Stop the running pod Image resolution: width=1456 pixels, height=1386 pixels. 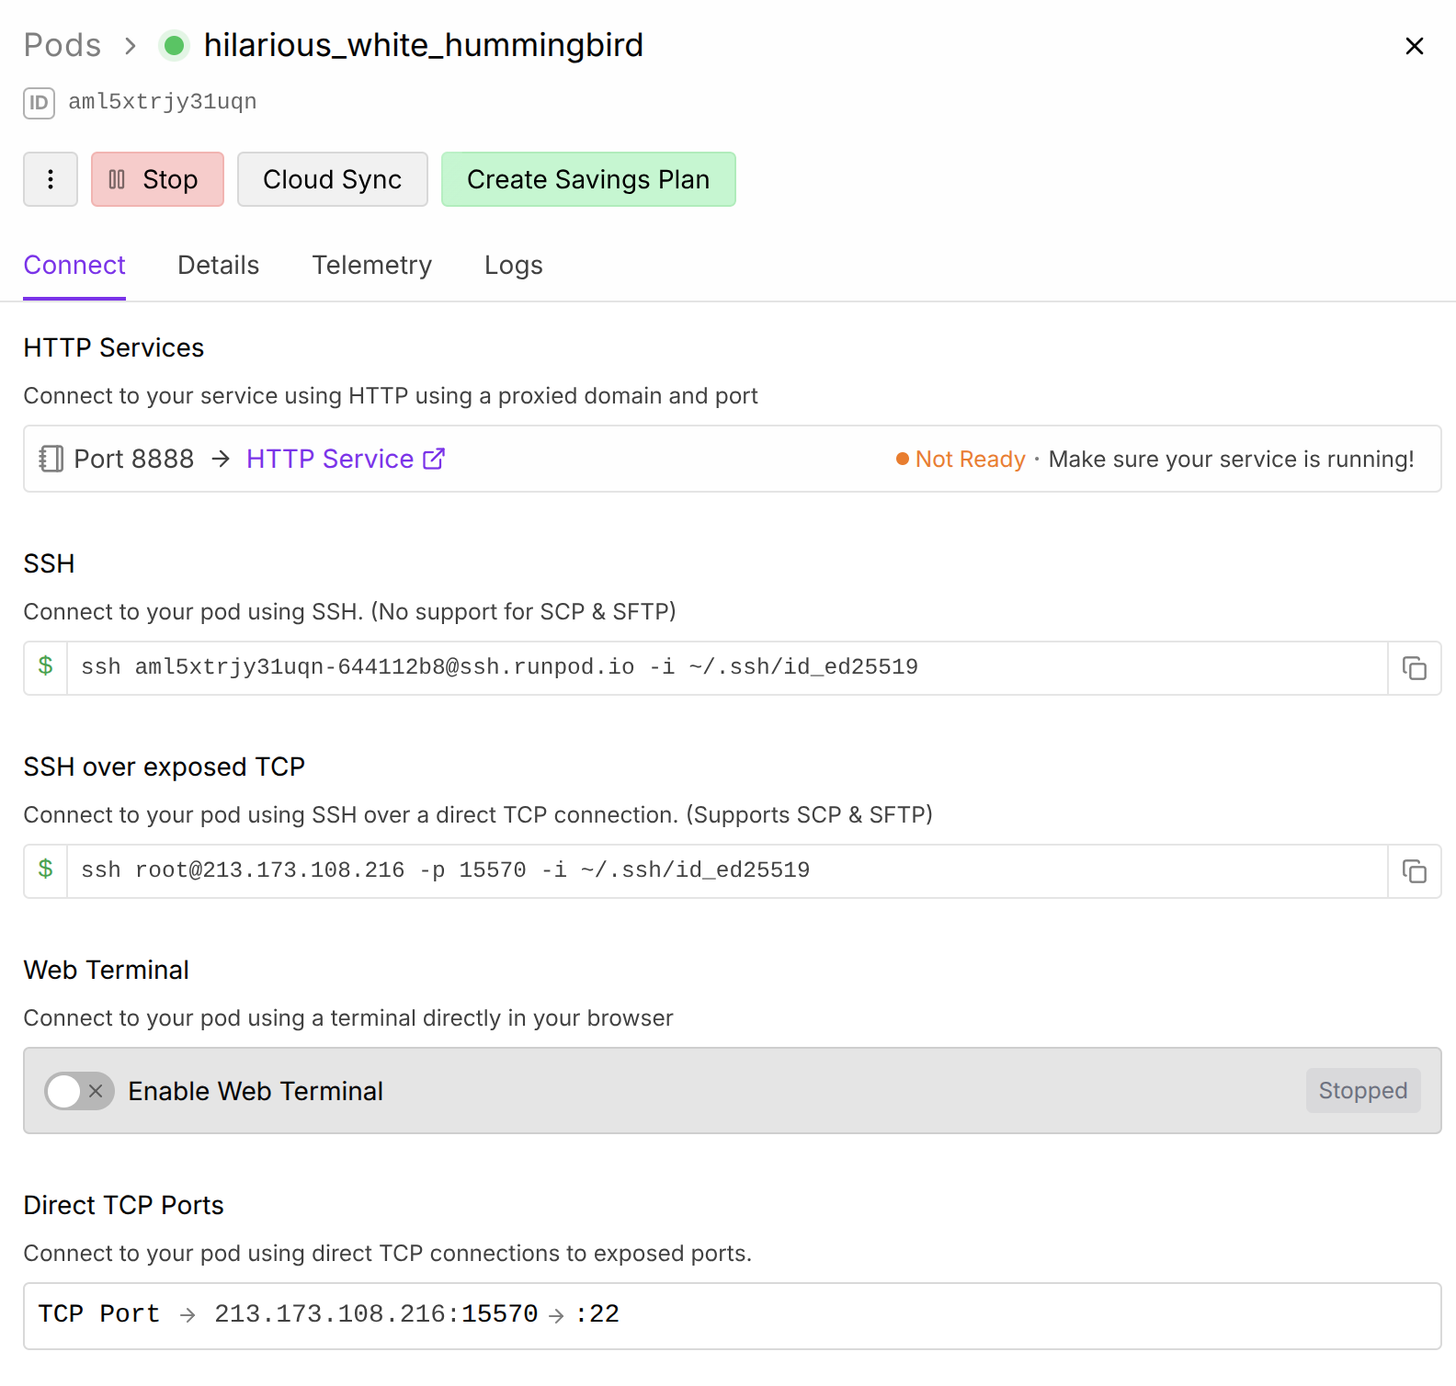[157, 179]
